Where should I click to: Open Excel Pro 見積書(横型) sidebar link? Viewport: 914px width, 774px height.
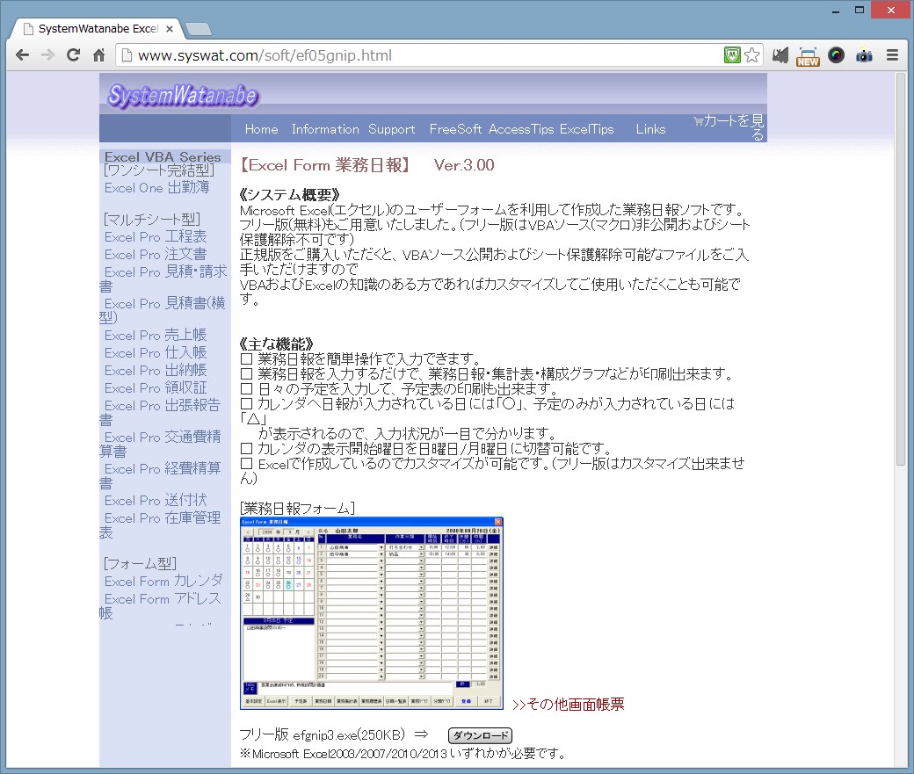point(163,310)
